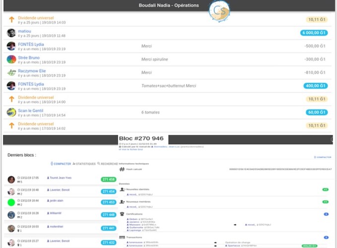
Task: Click the Voir le fichier brut link
Action: 131,149
